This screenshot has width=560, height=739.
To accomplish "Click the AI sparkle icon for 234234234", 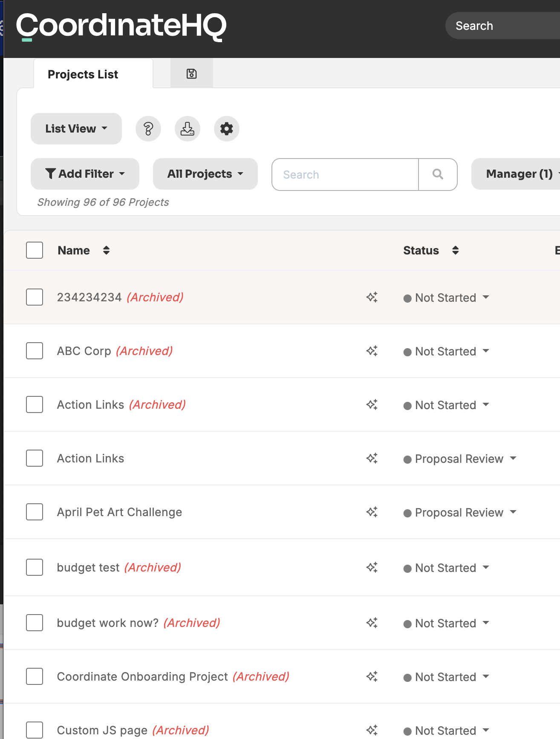I will click(x=372, y=297).
